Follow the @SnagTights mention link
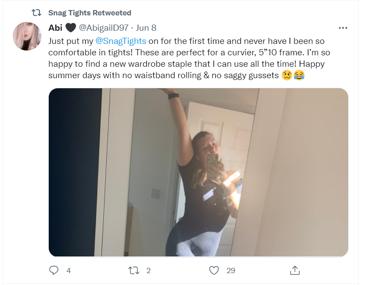Viewport: 367px width, 285px height. pyautogui.click(x=120, y=41)
